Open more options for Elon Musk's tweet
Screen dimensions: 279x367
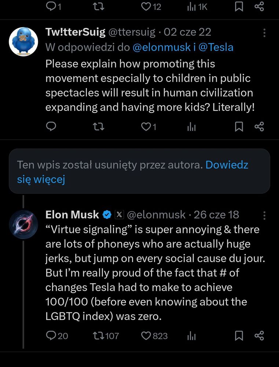pyautogui.click(x=264, y=215)
